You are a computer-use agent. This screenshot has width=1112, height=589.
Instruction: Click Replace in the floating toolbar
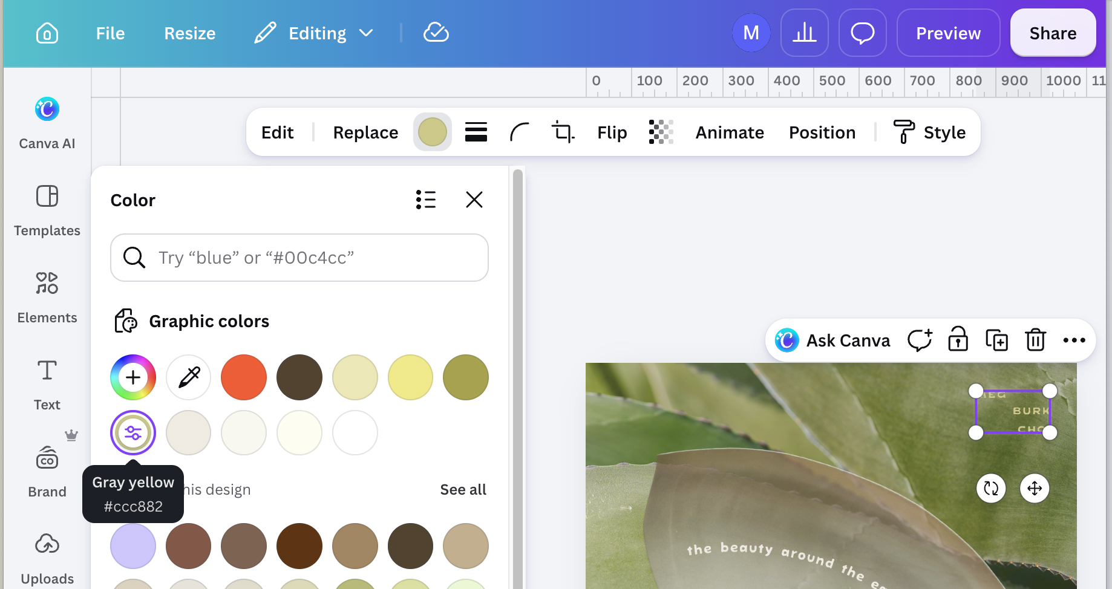[365, 132]
